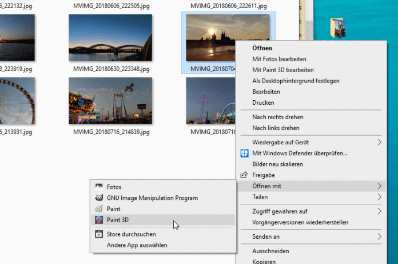Select Nach rechts drehen menu entry
This screenshot has height=264, width=398.
click(278, 117)
